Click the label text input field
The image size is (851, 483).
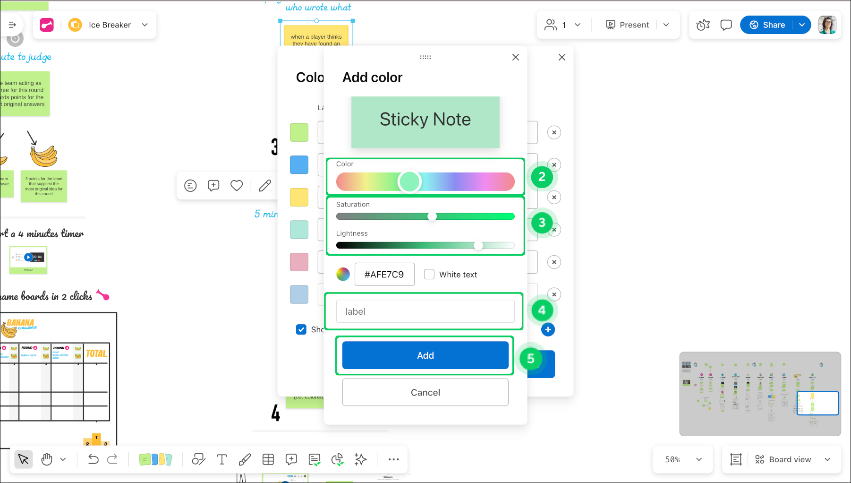click(425, 311)
